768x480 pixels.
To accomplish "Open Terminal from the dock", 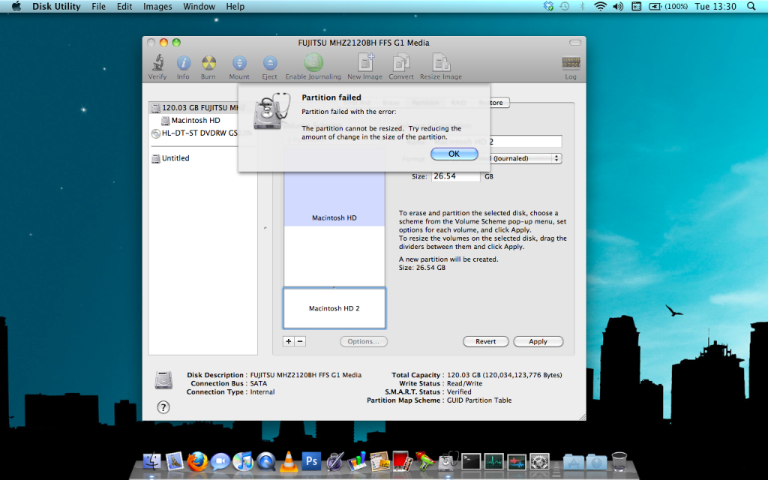I will pos(471,461).
